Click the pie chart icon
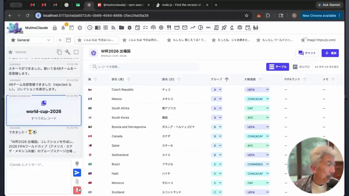The width and height of the screenshot is (349, 196). (x=200, y=27)
